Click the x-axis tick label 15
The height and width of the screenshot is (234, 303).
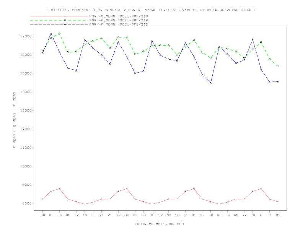[x=85, y=215]
